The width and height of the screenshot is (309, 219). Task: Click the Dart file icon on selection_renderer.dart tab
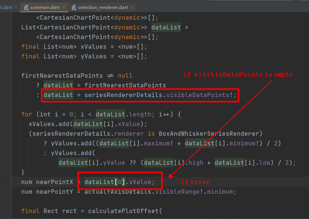pyautogui.click(x=74, y=7)
